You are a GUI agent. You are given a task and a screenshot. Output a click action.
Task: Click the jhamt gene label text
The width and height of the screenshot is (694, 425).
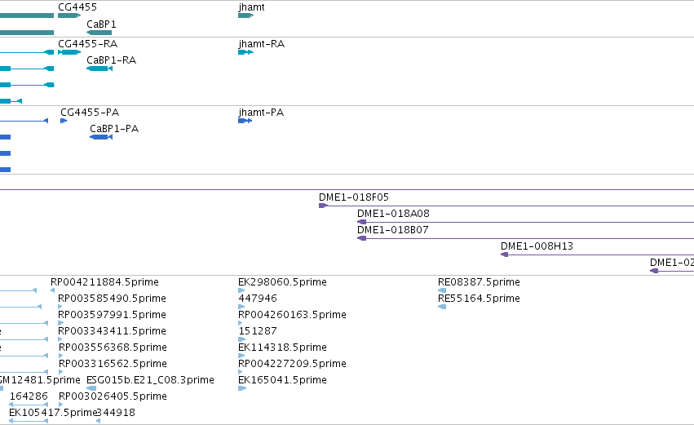[251, 7]
